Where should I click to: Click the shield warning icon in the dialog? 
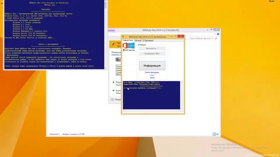click(x=113, y=44)
